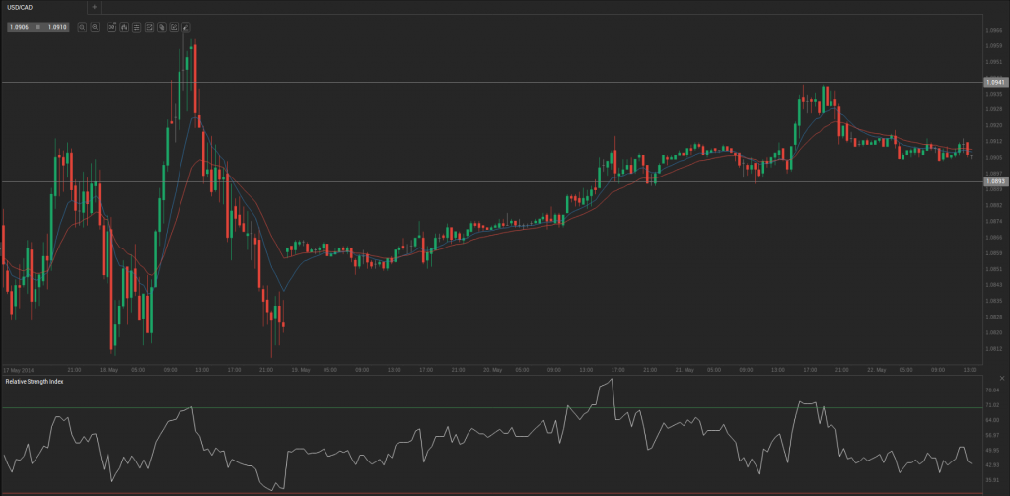Open the indicators settings icon
1010x496 pixels.
tap(136, 27)
